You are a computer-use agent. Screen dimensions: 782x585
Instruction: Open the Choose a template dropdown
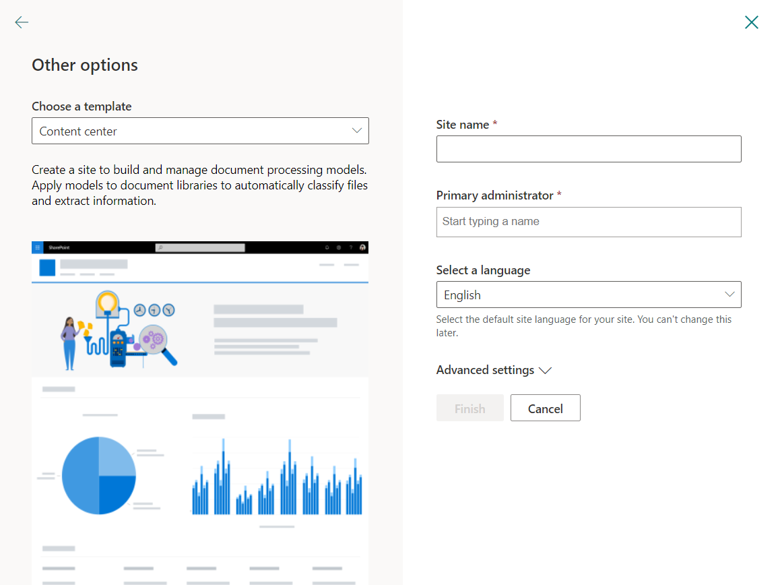200,131
